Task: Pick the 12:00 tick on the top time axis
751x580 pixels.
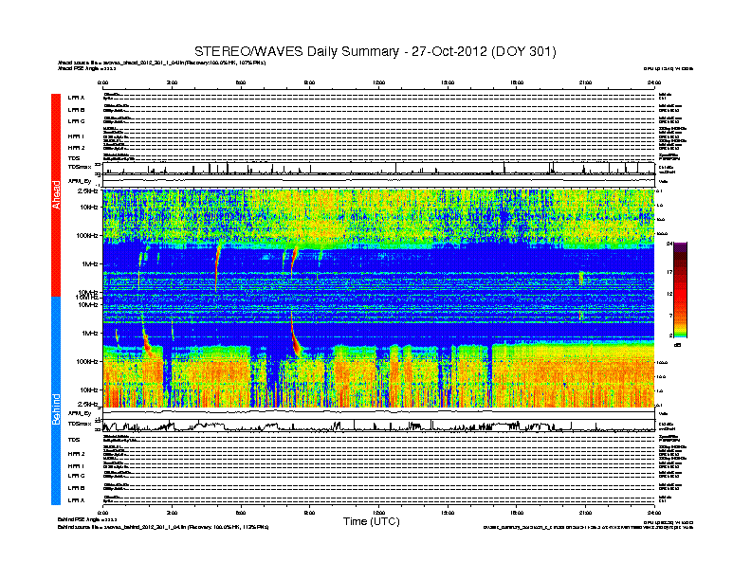Action: [x=378, y=84]
